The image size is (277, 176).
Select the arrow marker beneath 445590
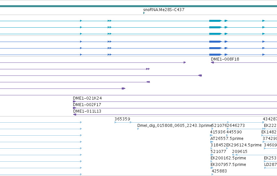point(227,135)
